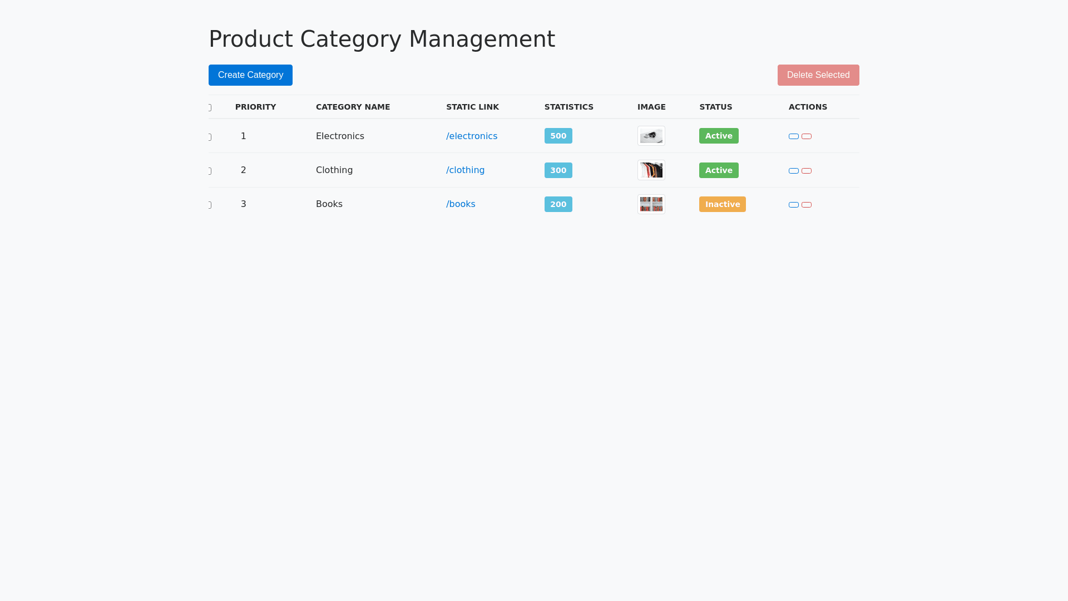Viewport: 1068px width, 601px height.
Task: Click the red action button for Clothing
Action: point(807,171)
